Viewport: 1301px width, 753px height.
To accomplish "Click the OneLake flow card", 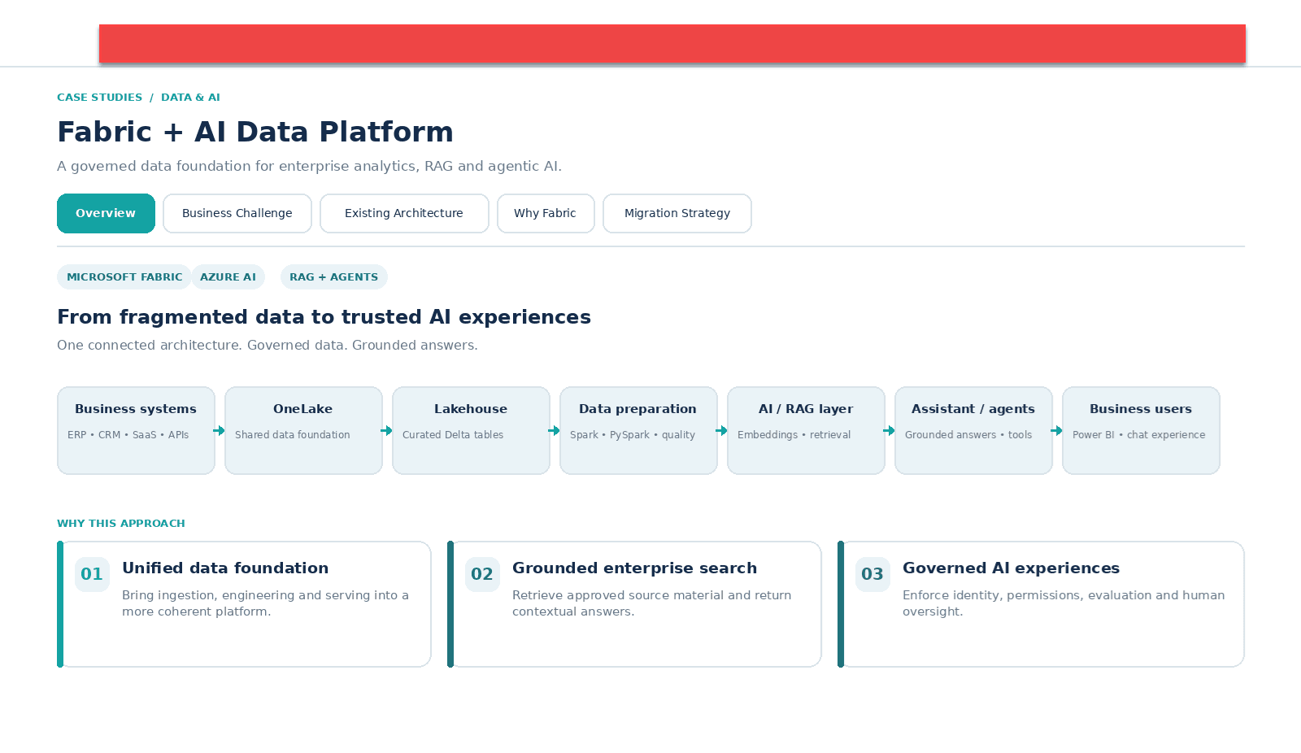I will coord(303,430).
